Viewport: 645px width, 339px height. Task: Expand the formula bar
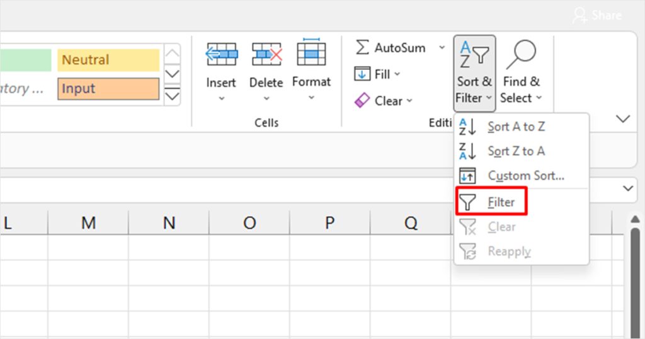pos(628,188)
